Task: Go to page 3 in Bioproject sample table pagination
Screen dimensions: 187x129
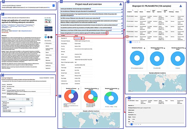Action: tap(134, 42)
